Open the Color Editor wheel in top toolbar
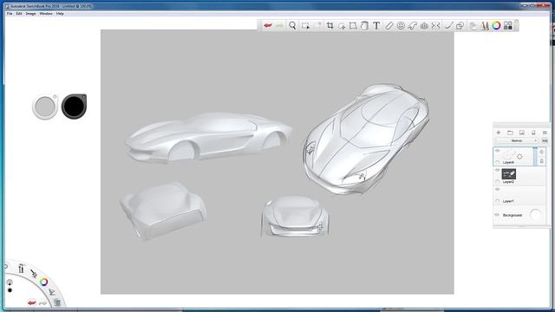Viewport: 555px width, 312px height. tap(496, 25)
